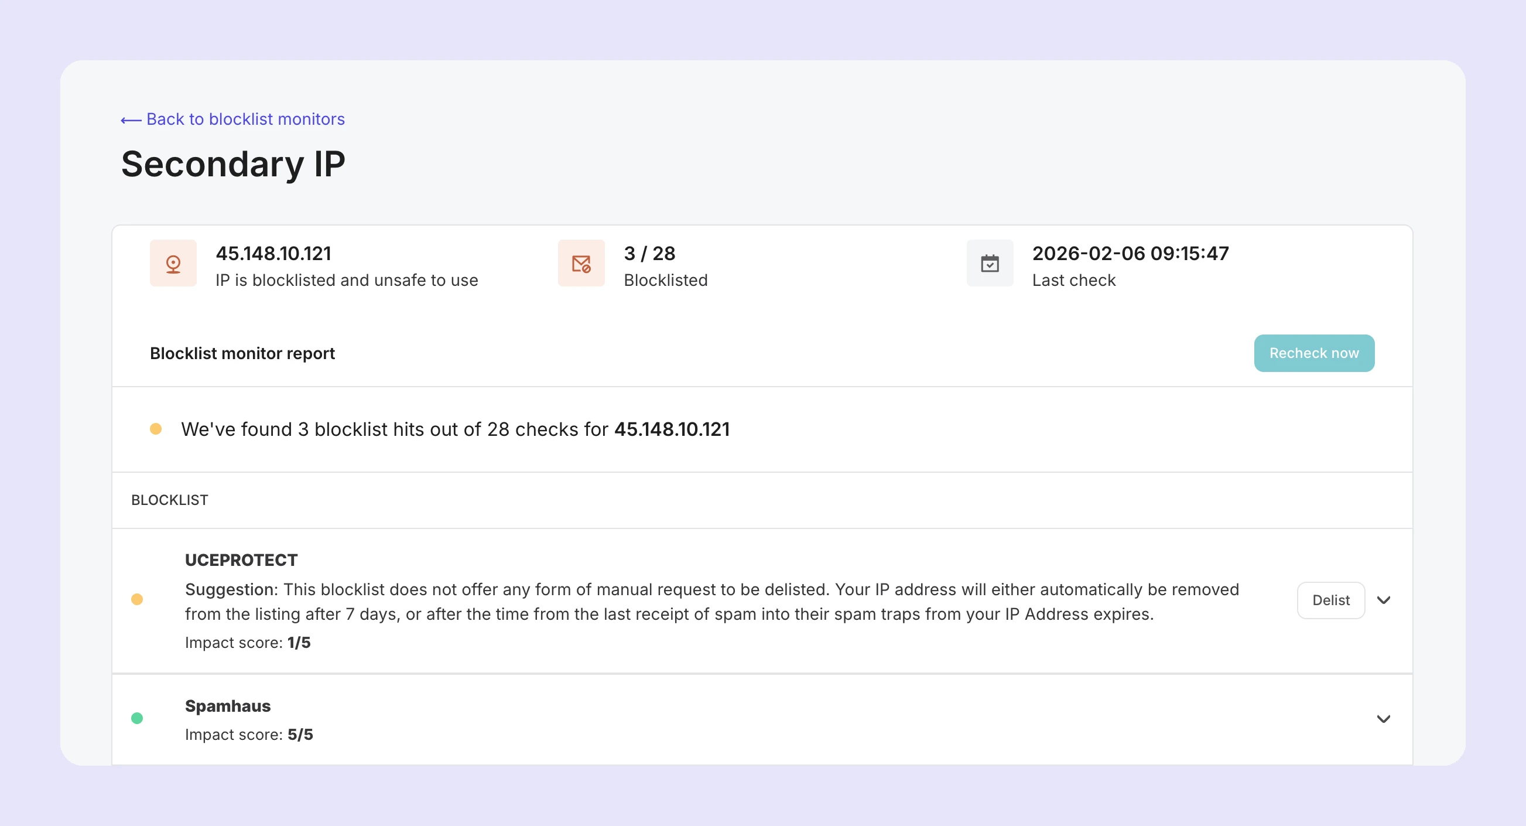Viewport: 1526px width, 826px height.
Task: Click the yellow dot next to UCEPROTECT
Action: pos(138,600)
